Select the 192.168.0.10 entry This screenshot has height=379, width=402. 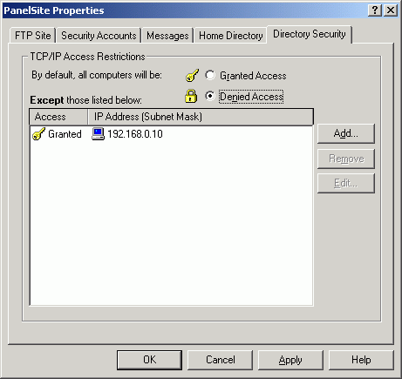coord(135,134)
